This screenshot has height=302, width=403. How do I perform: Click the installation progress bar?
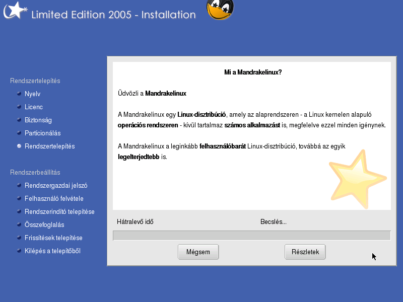[252, 236]
